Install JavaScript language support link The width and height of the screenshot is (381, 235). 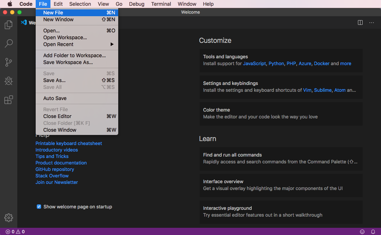(254, 64)
